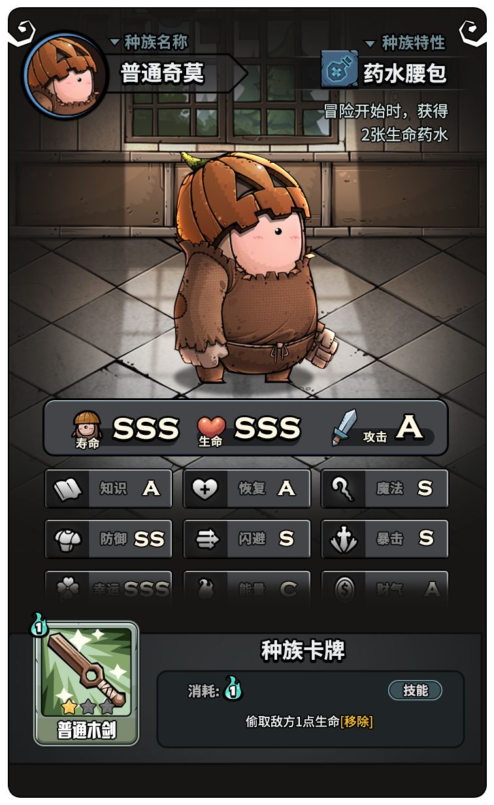Viewport: 494px width, 805px height.
Task: Select the 普通木剑 card thumbnail
Action: tap(86, 683)
